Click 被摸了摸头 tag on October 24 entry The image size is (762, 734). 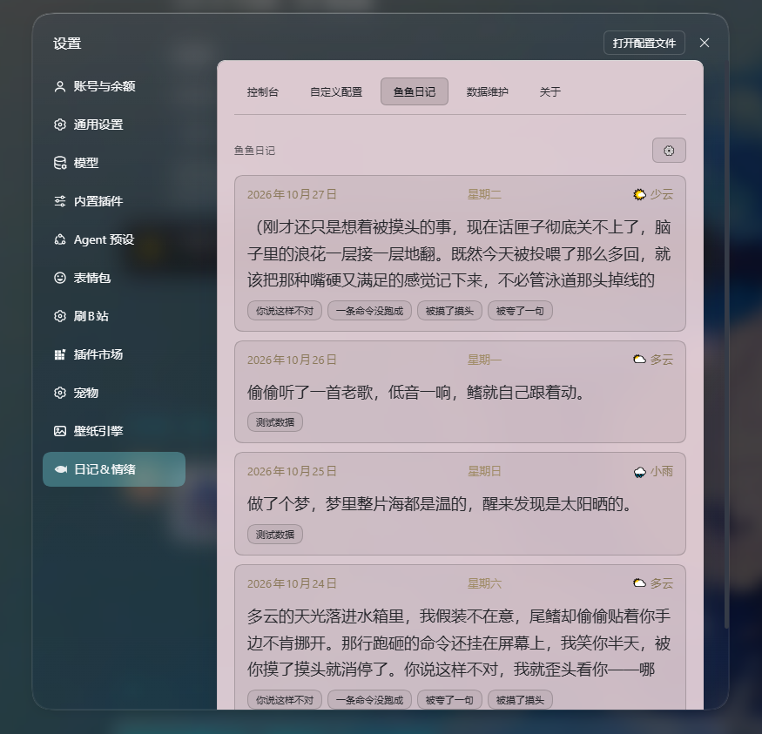point(520,699)
